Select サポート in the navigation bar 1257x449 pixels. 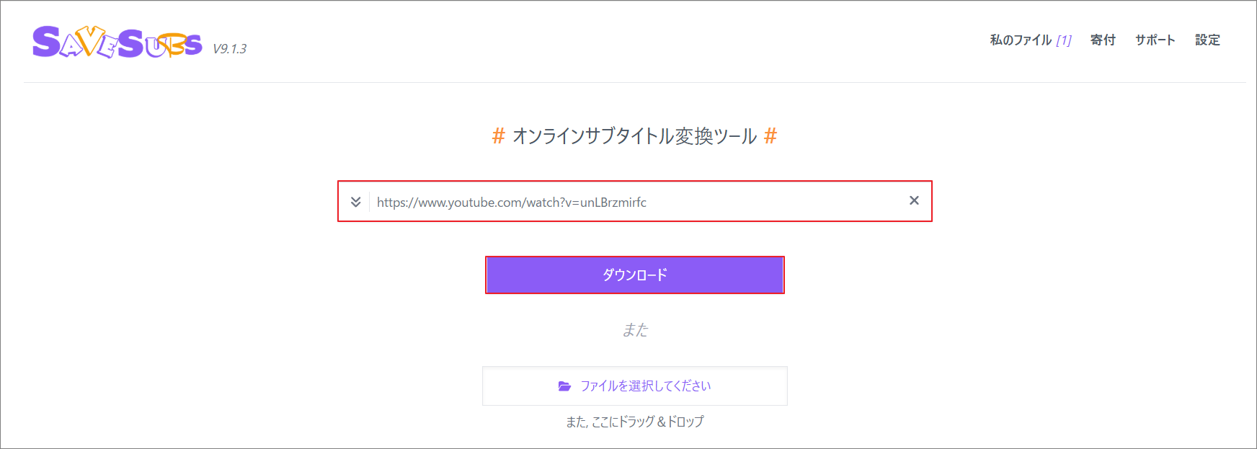point(1154,40)
